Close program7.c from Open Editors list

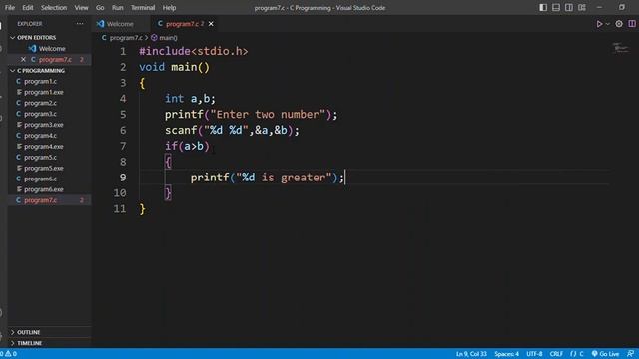pos(23,60)
